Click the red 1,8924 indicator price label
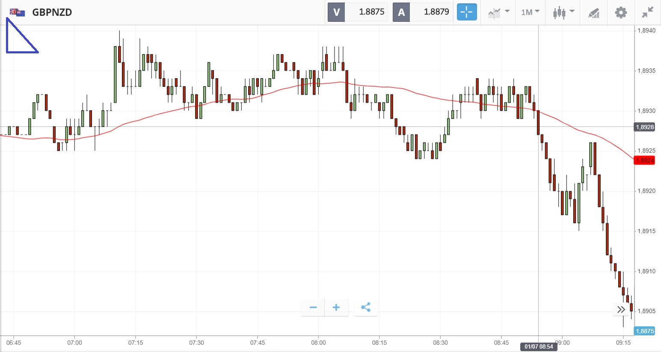The image size is (661, 352). tap(644, 161)
